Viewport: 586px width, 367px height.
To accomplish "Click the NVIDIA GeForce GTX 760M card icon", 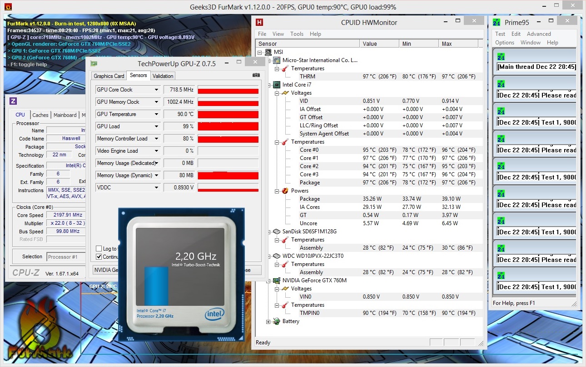I will click(276, 280).
